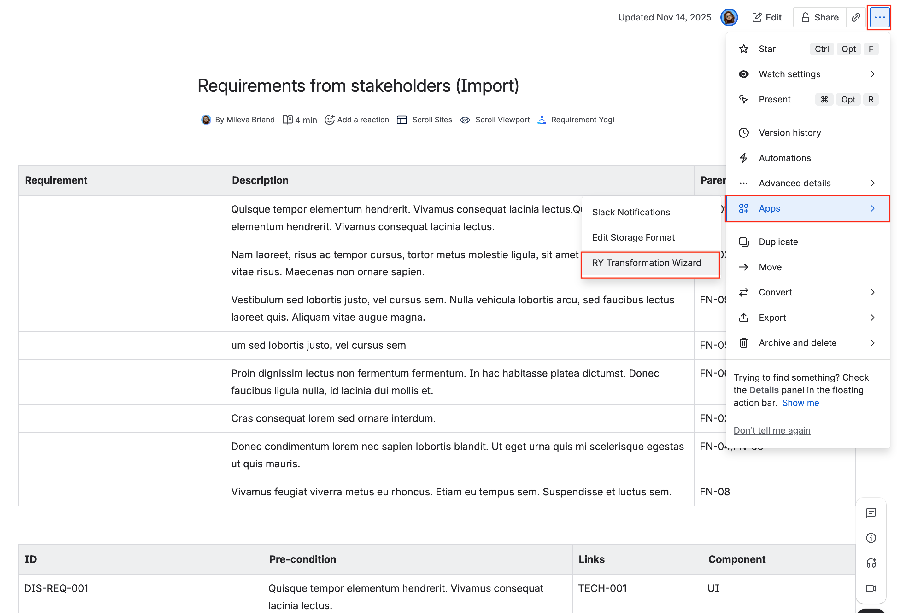Image resolution: width=897 pixels, height=613 pixels.
Task: Select RY Transformation Wizard
Action: coord(647,263)
